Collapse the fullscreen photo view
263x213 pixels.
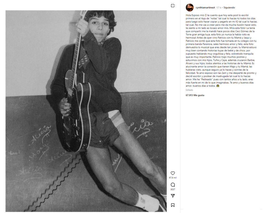(173, 6)
